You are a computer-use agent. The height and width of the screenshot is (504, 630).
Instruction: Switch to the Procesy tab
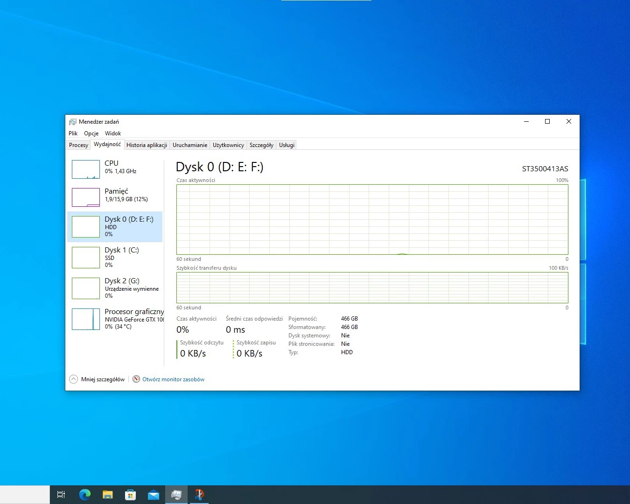pos(78,145)
